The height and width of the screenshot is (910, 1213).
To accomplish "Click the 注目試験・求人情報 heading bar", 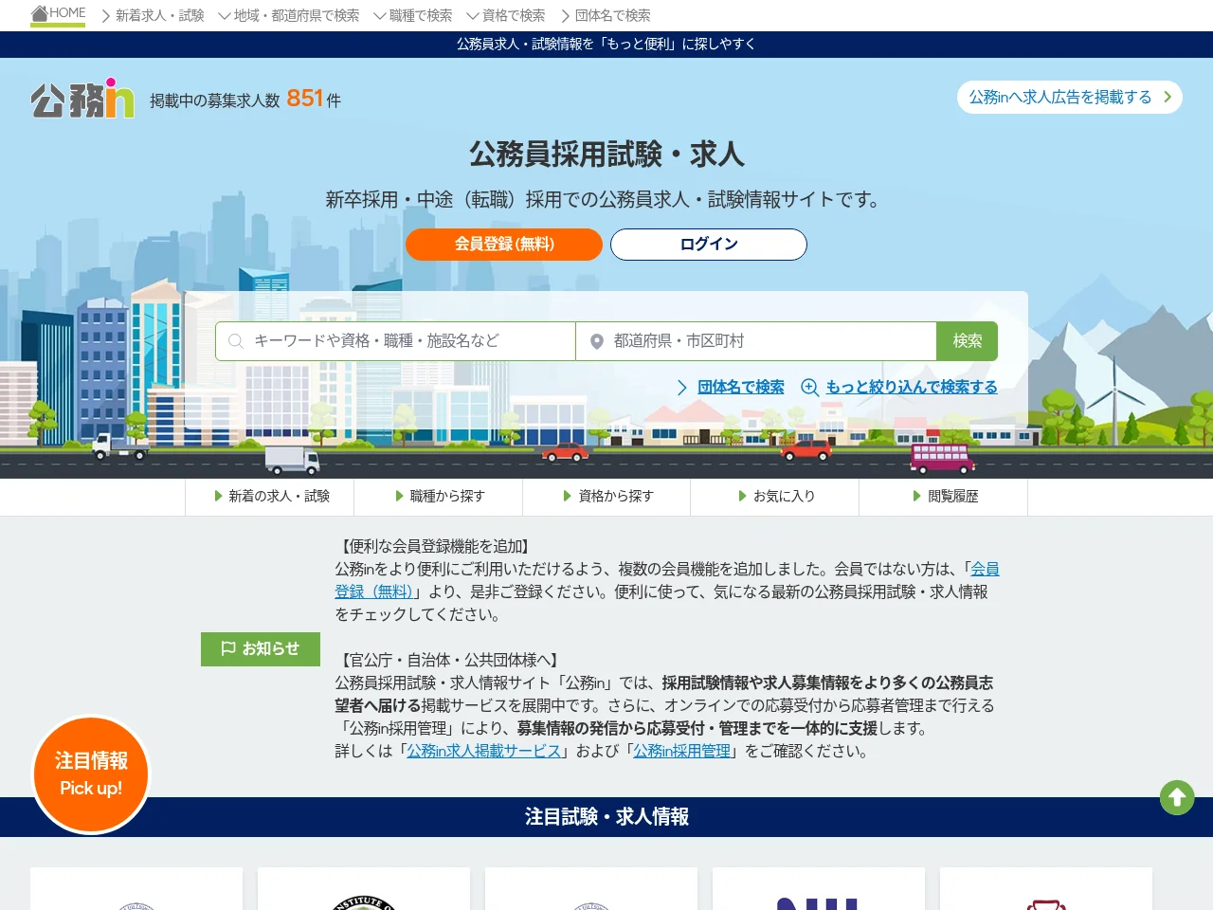I will [x=606, y=817].
